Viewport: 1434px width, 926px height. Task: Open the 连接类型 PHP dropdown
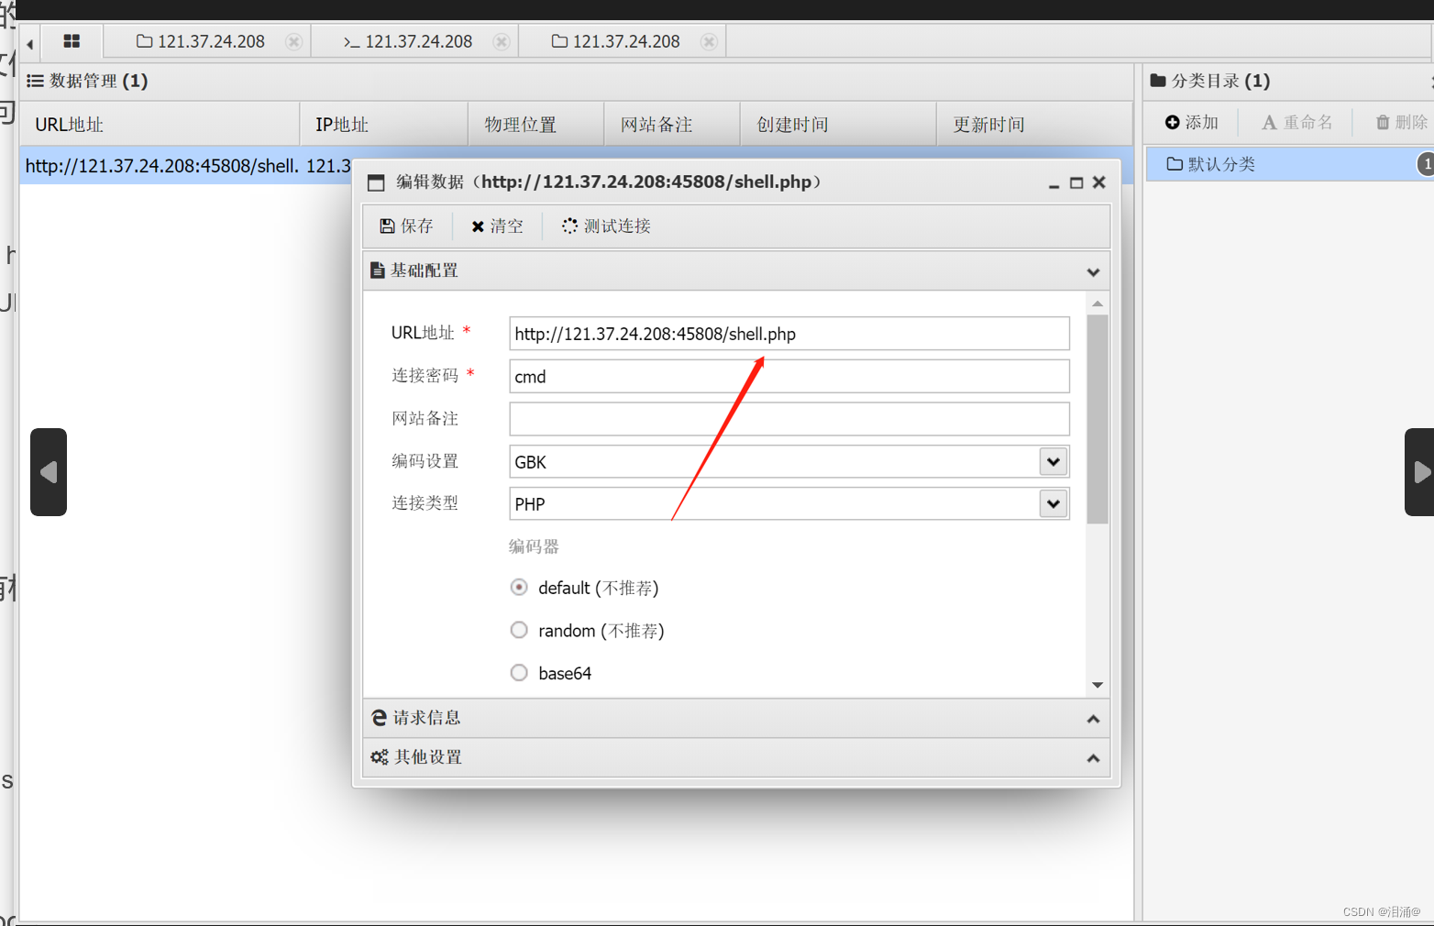1053,503
